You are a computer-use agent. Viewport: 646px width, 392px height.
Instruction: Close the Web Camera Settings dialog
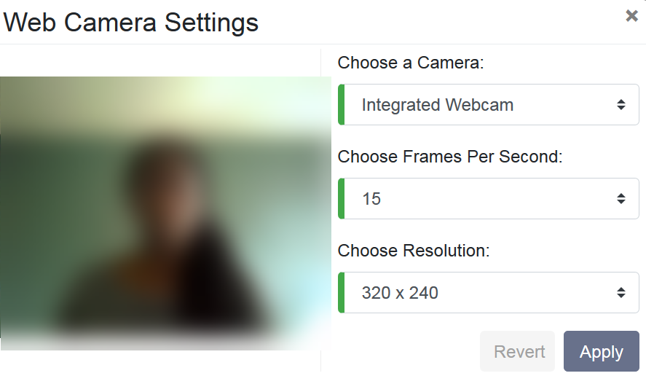pos(631,16)
